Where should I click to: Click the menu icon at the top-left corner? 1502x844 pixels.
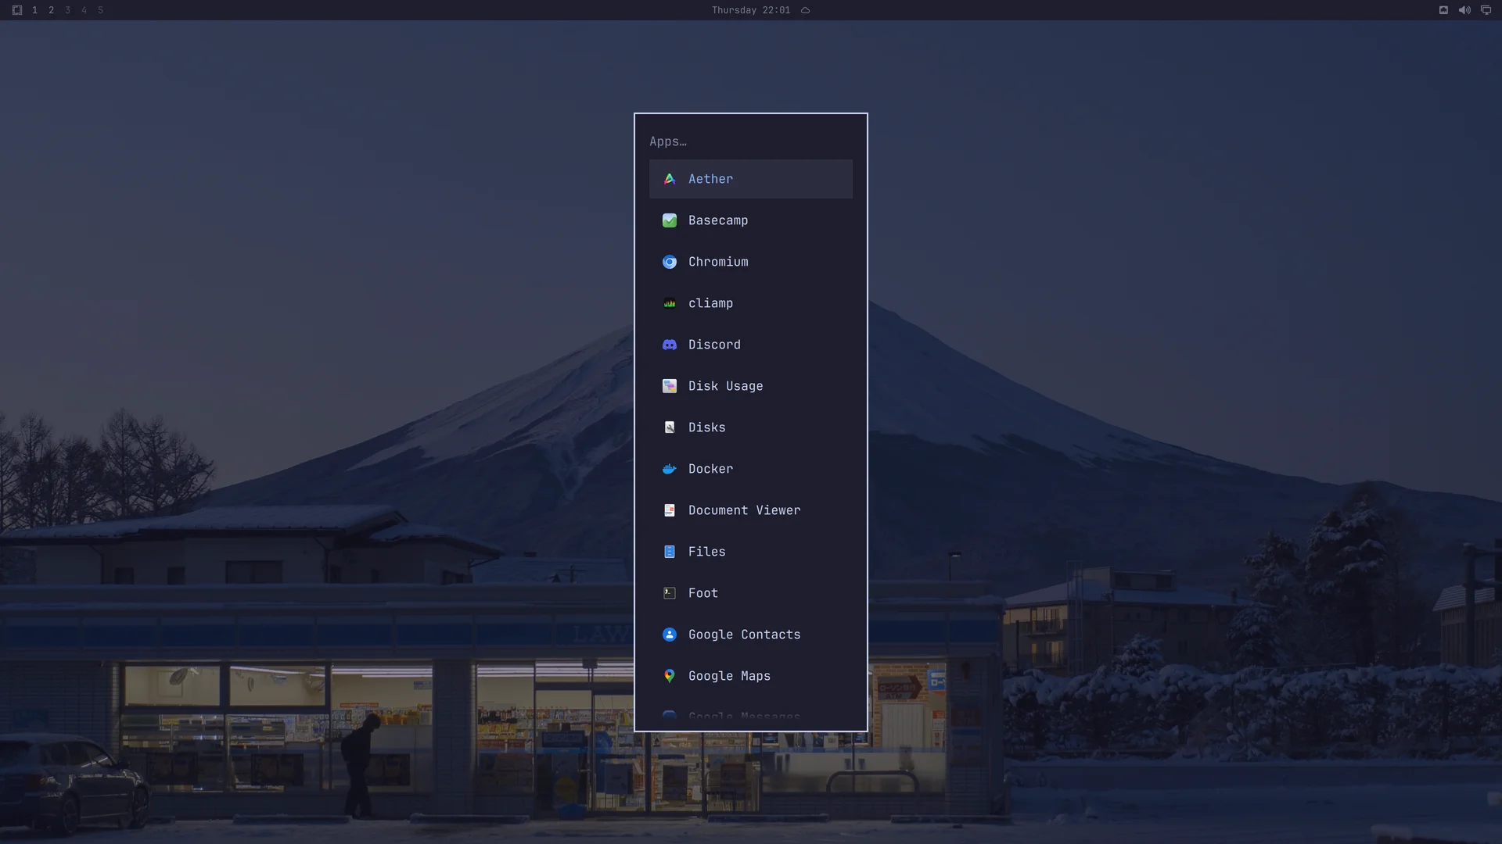(17, 10)
